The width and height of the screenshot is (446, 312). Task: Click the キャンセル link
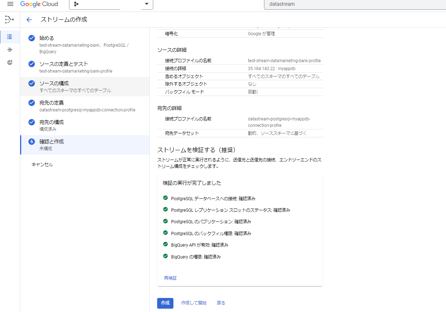[x=42, y=165]
